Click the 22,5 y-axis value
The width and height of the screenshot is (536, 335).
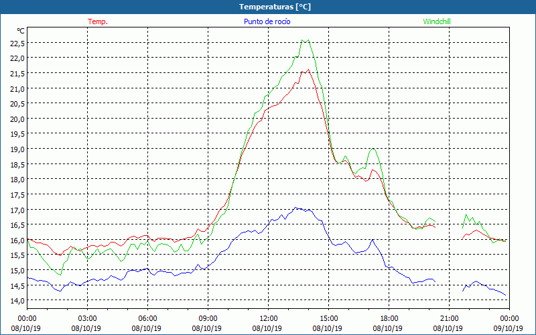17,43
